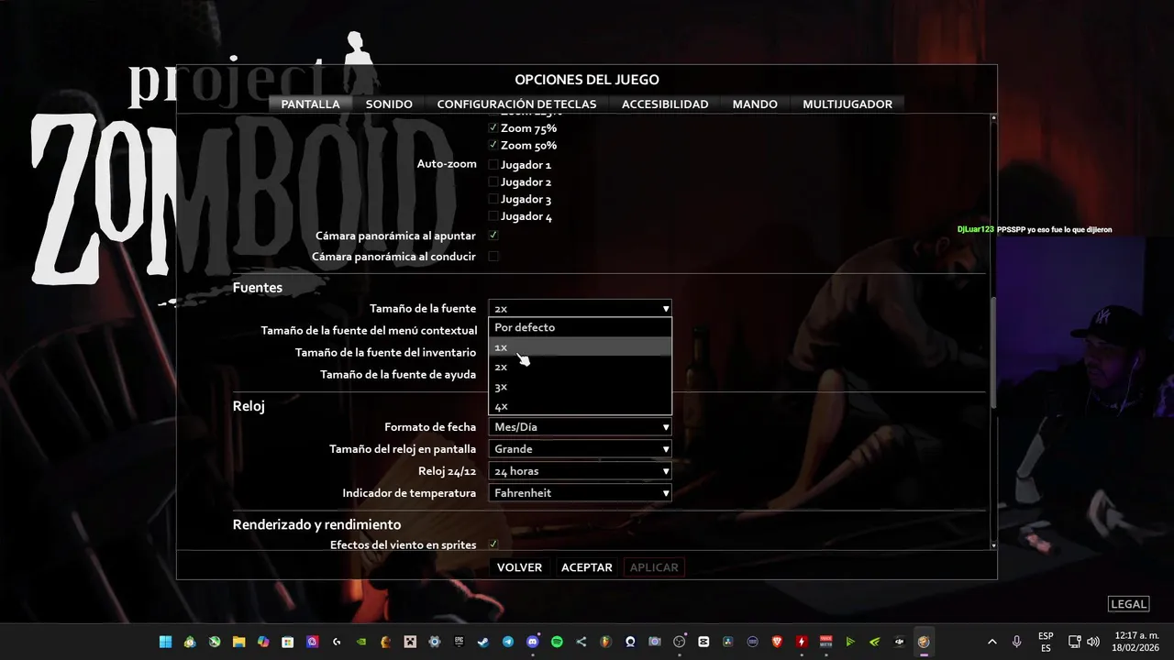Show hidden system tray icons chevron
This screenshot has width=1174, height=660.
[x=991, y=642]
